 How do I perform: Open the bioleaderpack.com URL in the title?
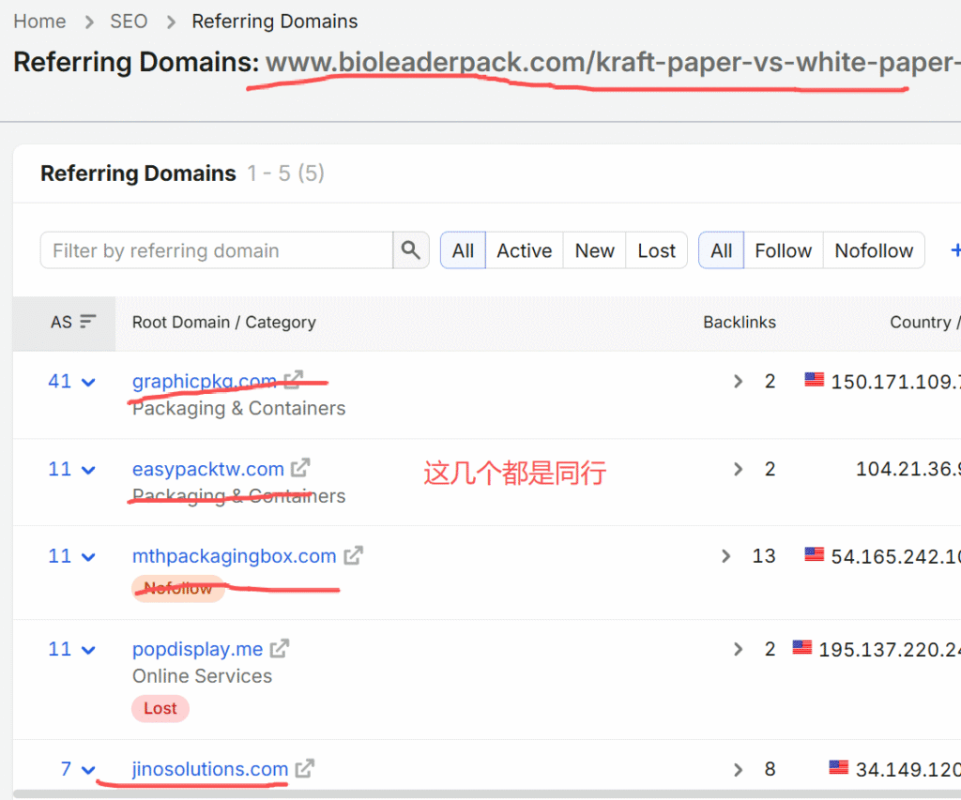(613, 62)
